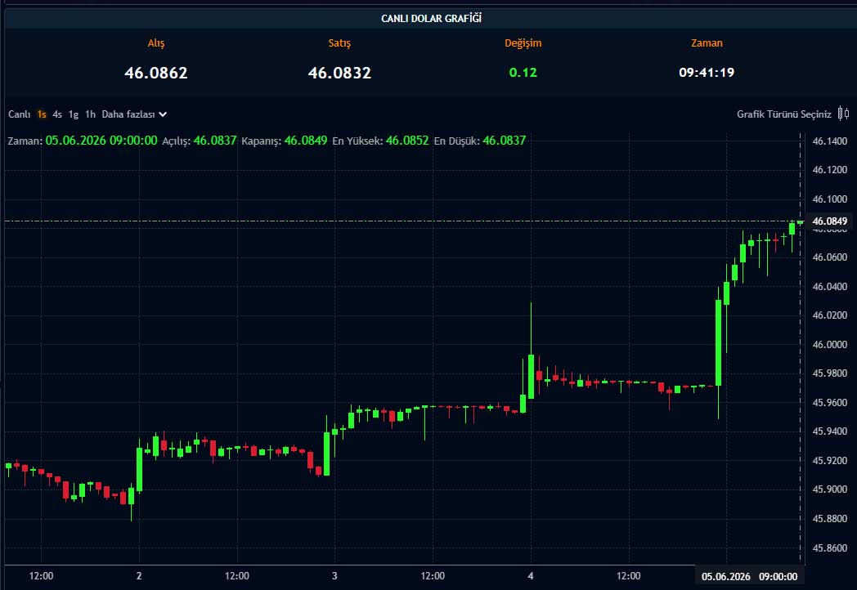
Task: Switch to the 1s interval
Action: [x=42, y=114]
